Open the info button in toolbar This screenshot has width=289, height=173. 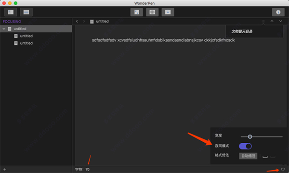[x=278, y=12]
